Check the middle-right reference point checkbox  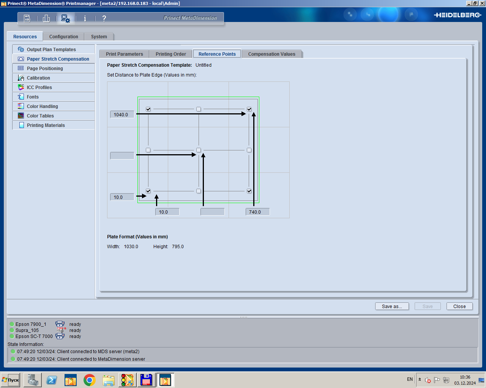249,150
